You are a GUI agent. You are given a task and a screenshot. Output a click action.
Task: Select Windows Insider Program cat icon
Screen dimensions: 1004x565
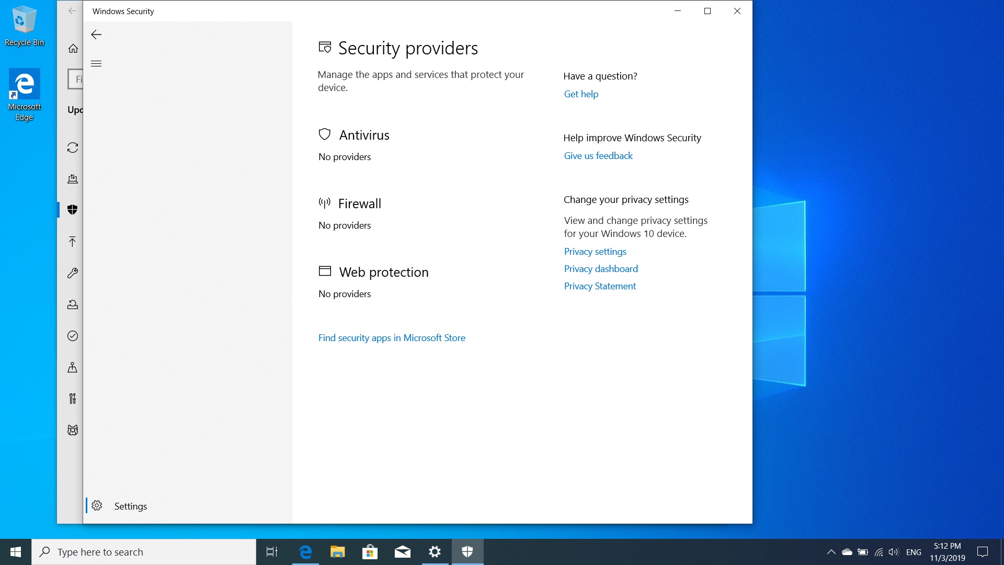coord(73,430)
